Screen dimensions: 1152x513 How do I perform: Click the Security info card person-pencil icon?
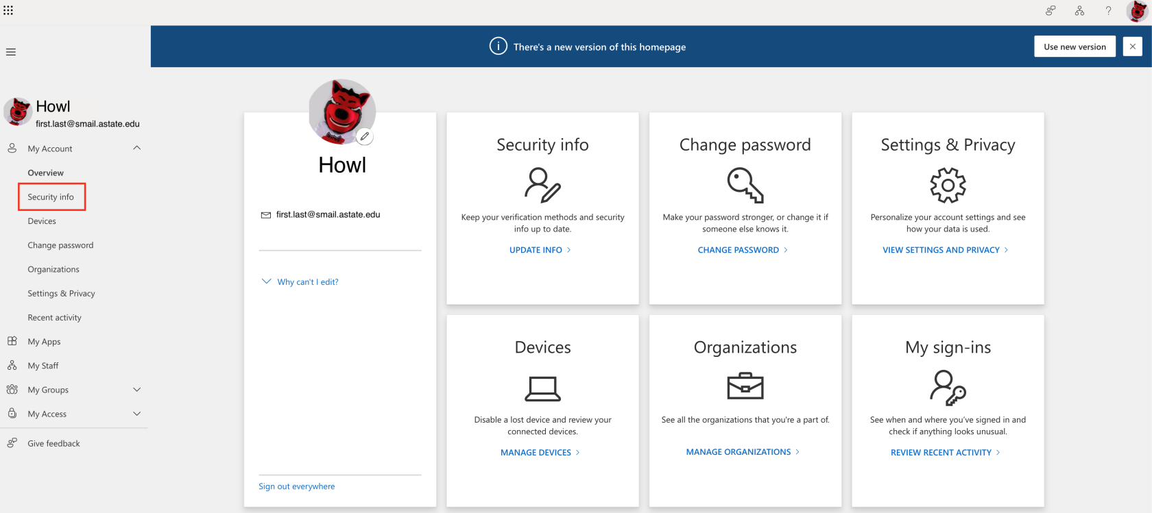tap(542, 186)
